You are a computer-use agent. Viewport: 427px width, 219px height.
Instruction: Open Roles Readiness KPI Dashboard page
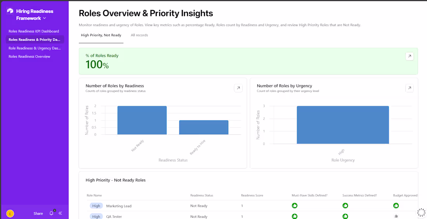(x=34, y=31)
